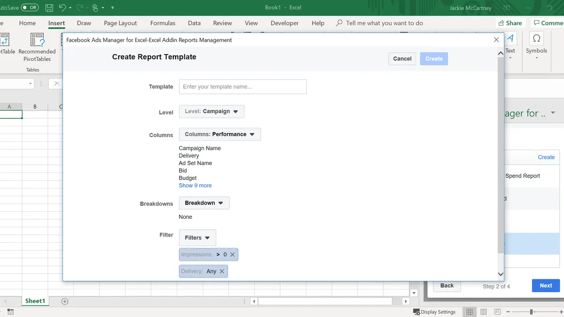The image size is (564, 317).
Task: Click the Campaign Name column entry
Action: pyautogui.click(x=200, y=148)
